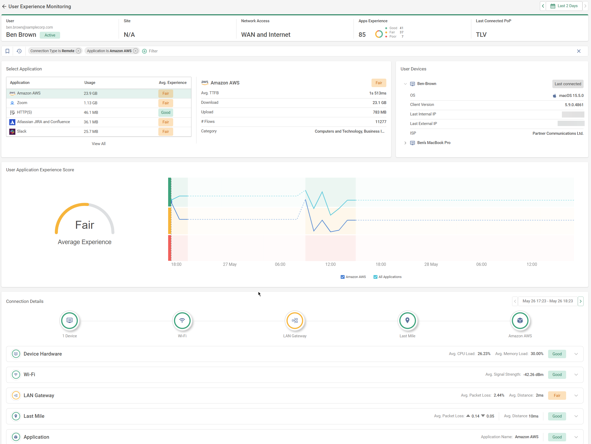591x444 pixels.
Task: Sort by Usage column header
Action: coord(90,83)
